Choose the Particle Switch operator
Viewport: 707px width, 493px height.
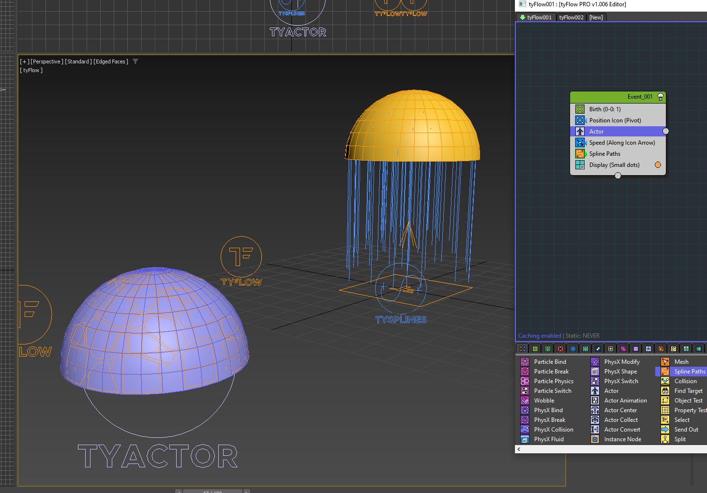tap(545, 391)
